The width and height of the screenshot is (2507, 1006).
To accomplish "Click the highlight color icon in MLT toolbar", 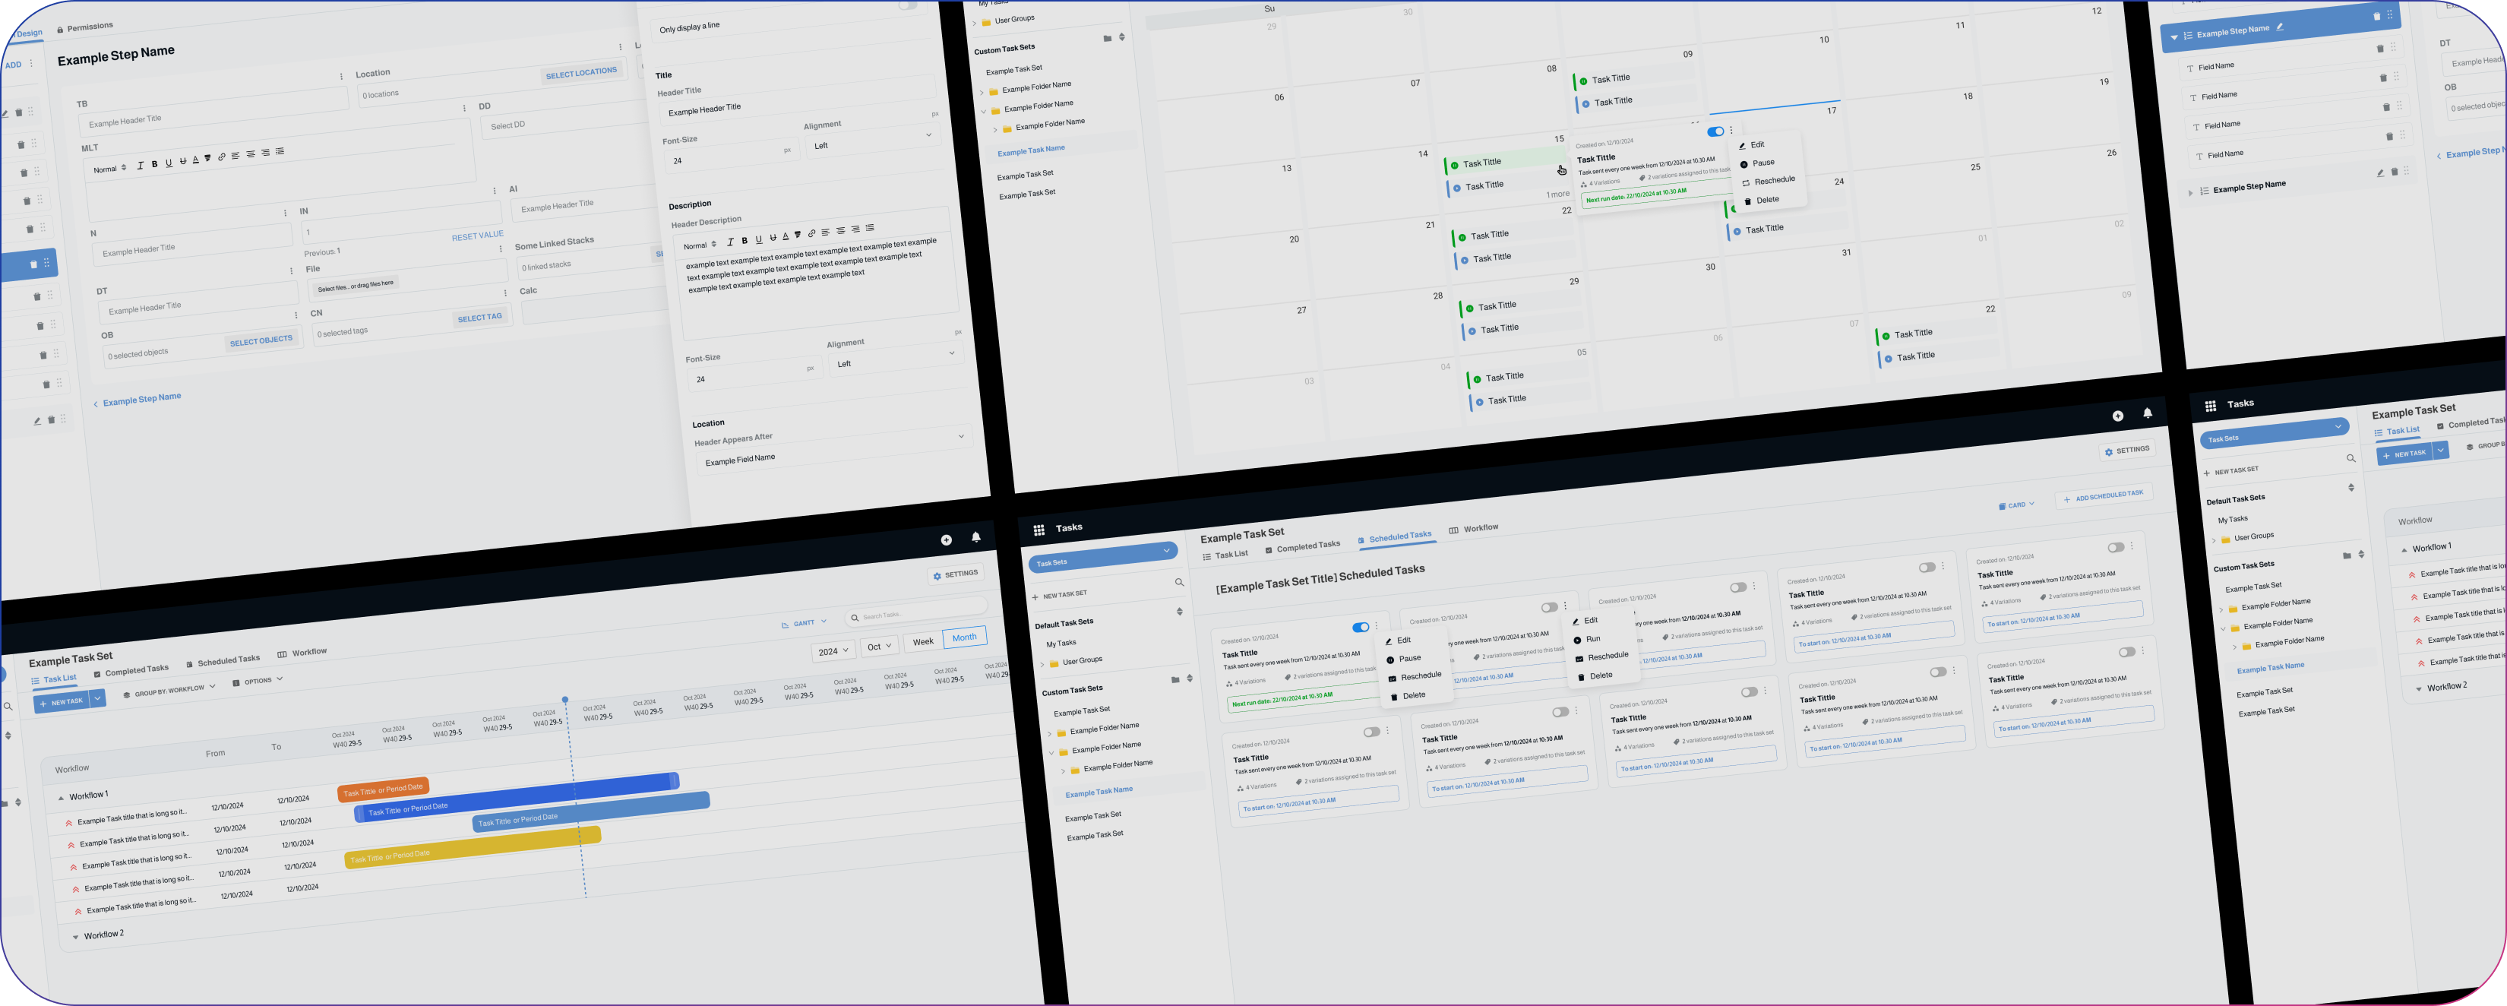I will tap(207, 159).
